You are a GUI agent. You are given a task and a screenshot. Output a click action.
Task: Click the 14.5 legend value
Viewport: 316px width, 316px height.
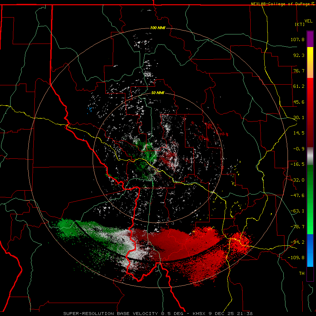(x=299, y=133)
